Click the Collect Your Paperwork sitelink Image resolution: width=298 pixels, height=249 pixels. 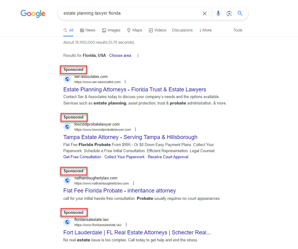point(124,157)
